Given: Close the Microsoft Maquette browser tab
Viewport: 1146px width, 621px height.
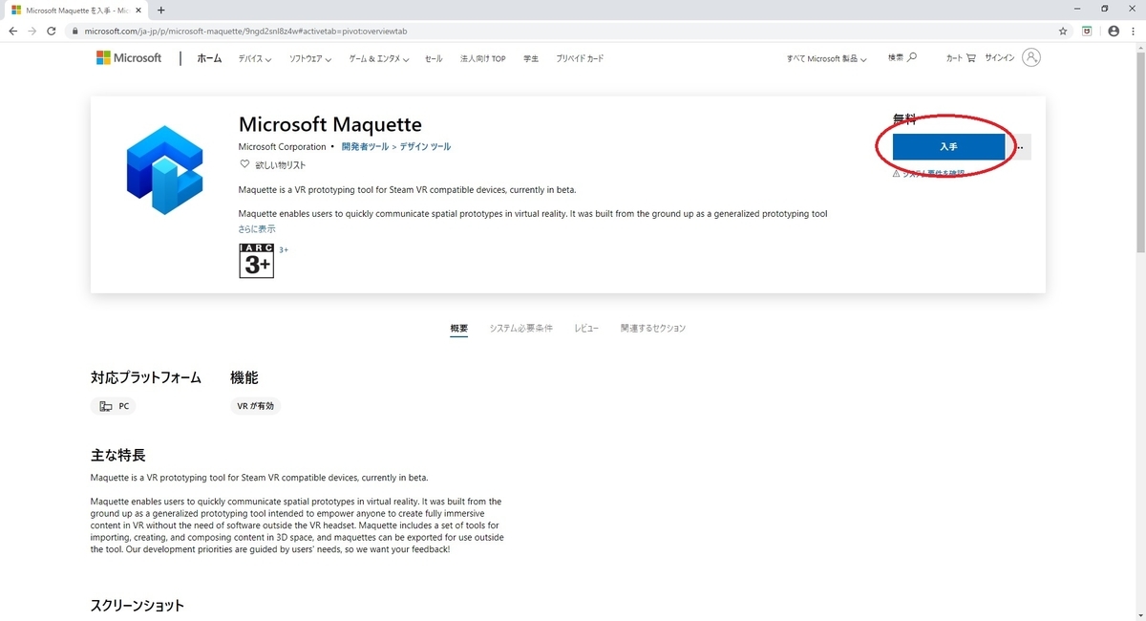Looking at the screenshot, I should click(140, 10).
